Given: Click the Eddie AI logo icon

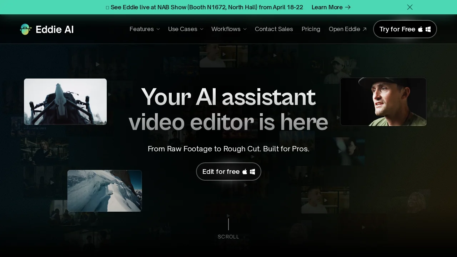Looking at the screenshot, I should pyautogui.click(x=25, y=29).
